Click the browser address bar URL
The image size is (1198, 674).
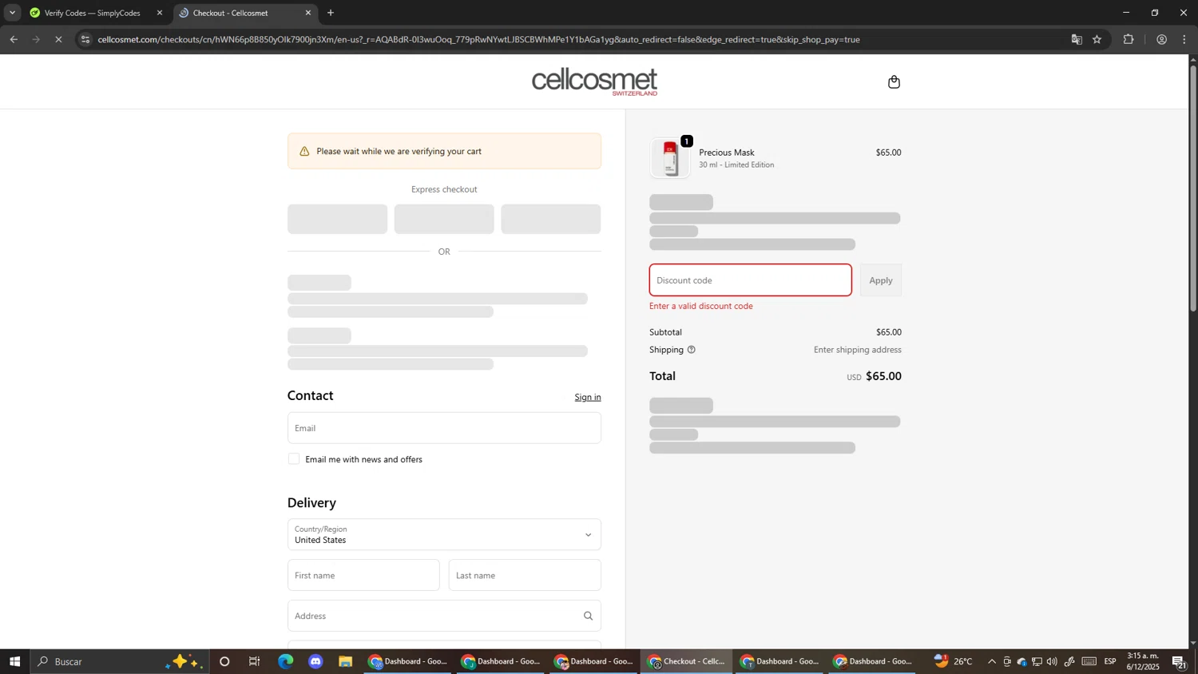[479, 39]
